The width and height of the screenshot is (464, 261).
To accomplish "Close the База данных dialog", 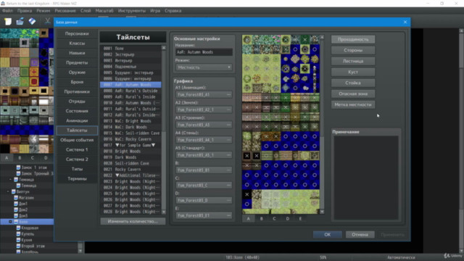I will [405, 22].
